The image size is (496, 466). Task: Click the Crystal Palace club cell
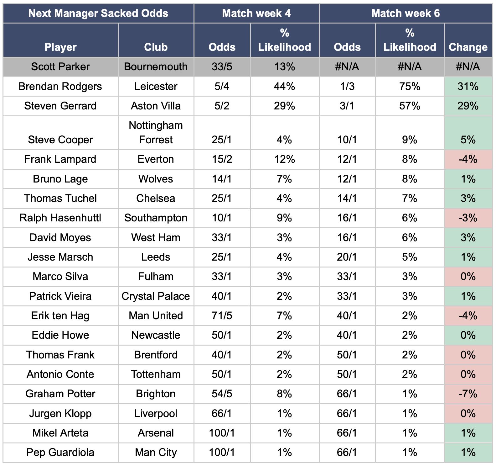[x=156, y=296]
